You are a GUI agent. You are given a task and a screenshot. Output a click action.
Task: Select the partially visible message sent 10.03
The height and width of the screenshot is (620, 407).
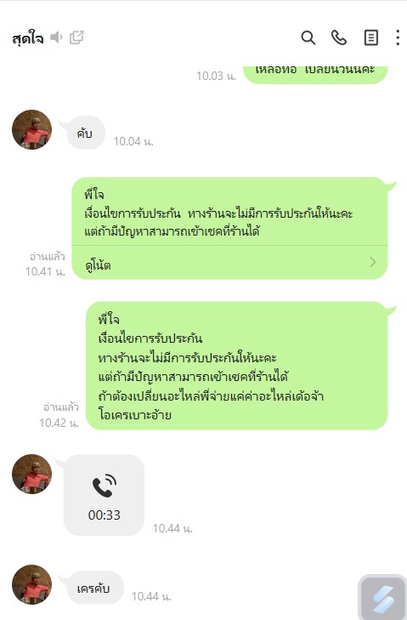(x=315, y=74)
